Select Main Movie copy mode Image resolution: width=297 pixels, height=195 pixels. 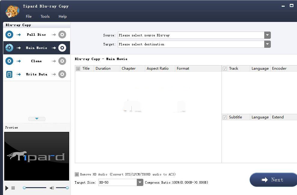(x=36, y=48)
